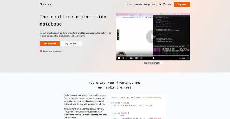Viewport: 230px width, 119px height.
Task: Mute the video using the speaker icon
Action: [x=140, y=58]
